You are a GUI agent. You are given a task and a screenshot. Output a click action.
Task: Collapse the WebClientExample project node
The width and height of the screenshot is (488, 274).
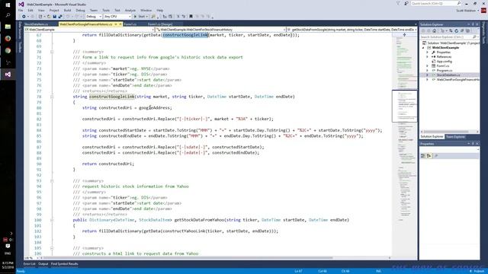point(423,48)
